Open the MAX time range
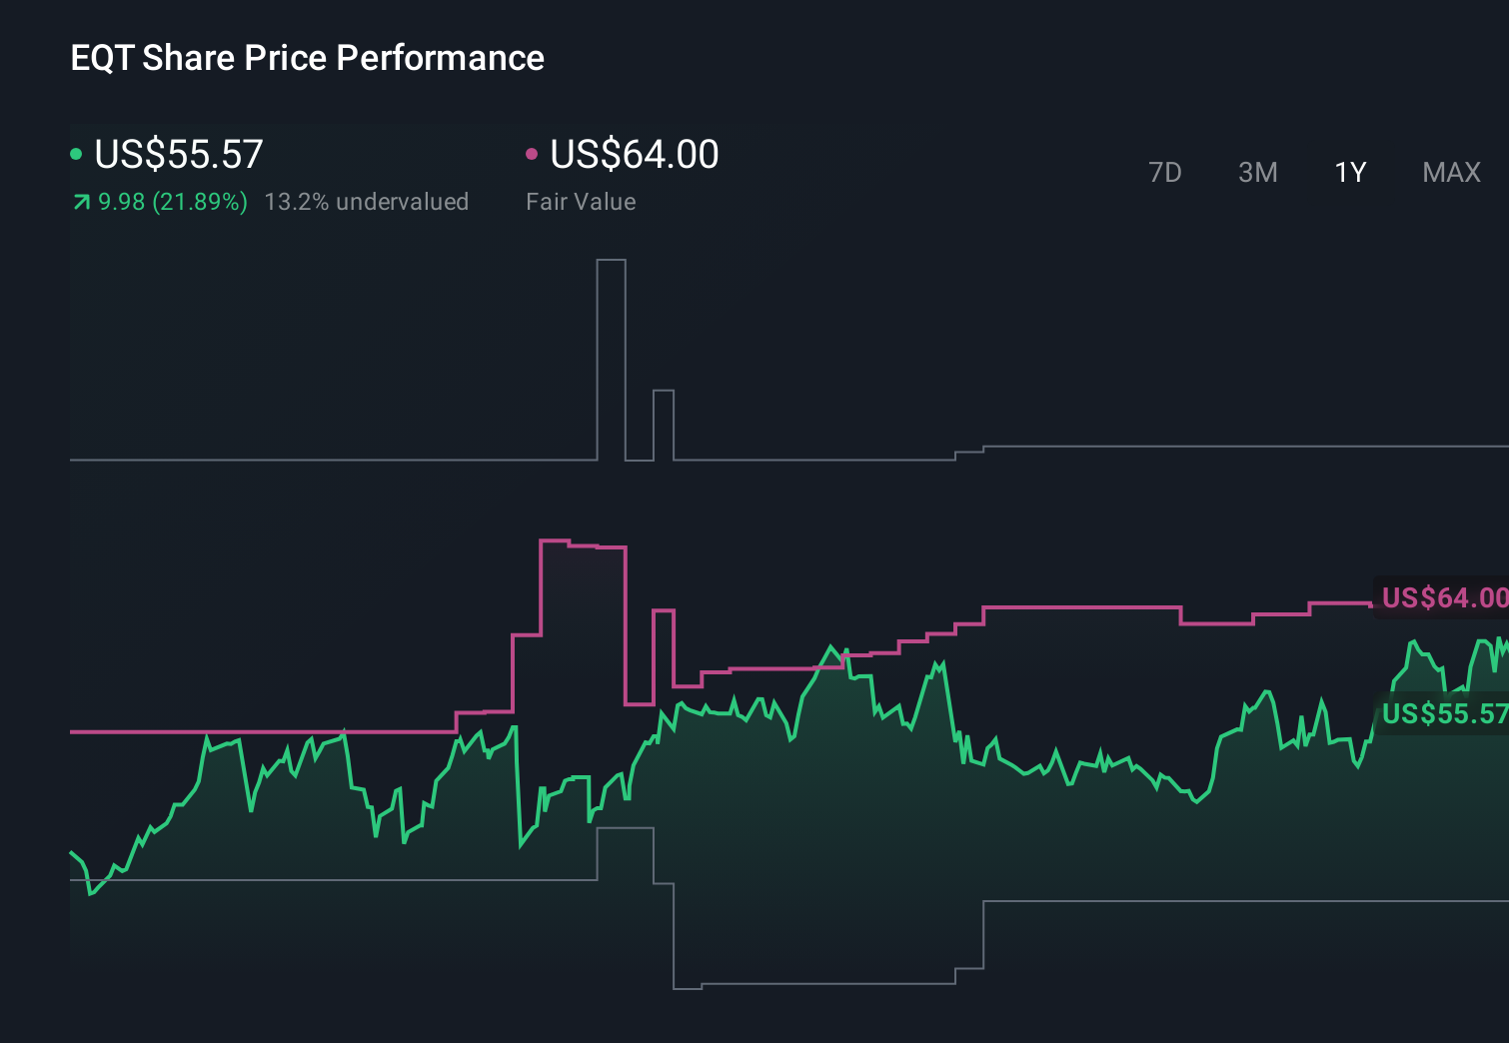This screenshot has height=1043, width=1509. [1451, 172]
